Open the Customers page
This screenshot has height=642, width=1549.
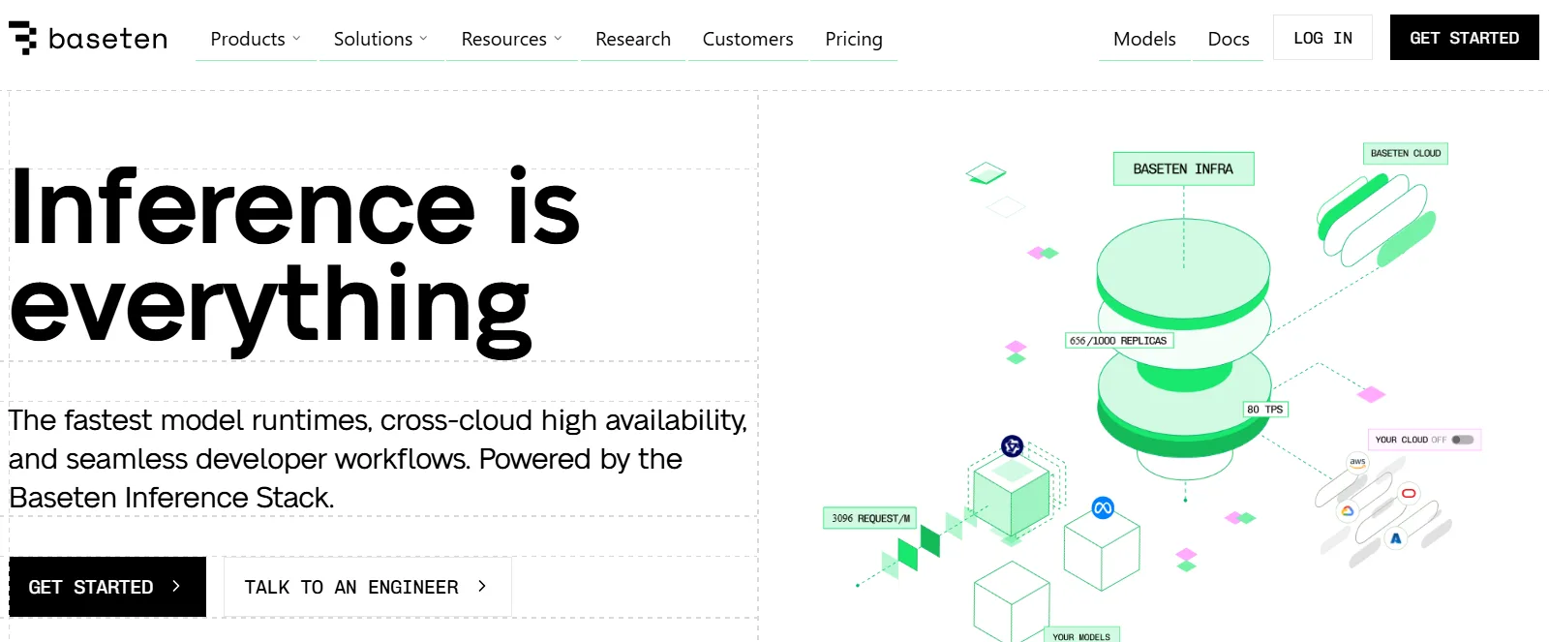(x=747, y=39)
